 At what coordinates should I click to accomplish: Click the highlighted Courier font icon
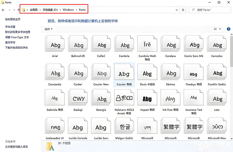click(x=124, y=72)
